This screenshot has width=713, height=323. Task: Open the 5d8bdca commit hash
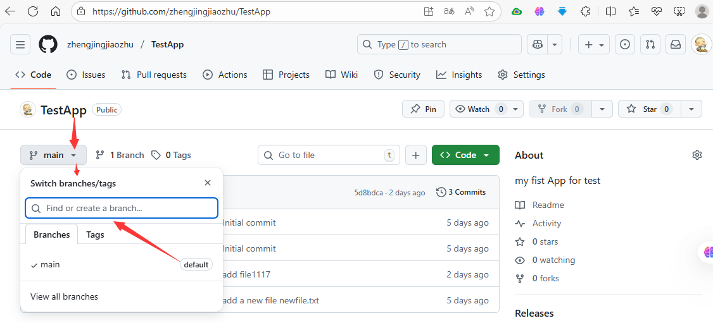(369, 193)
